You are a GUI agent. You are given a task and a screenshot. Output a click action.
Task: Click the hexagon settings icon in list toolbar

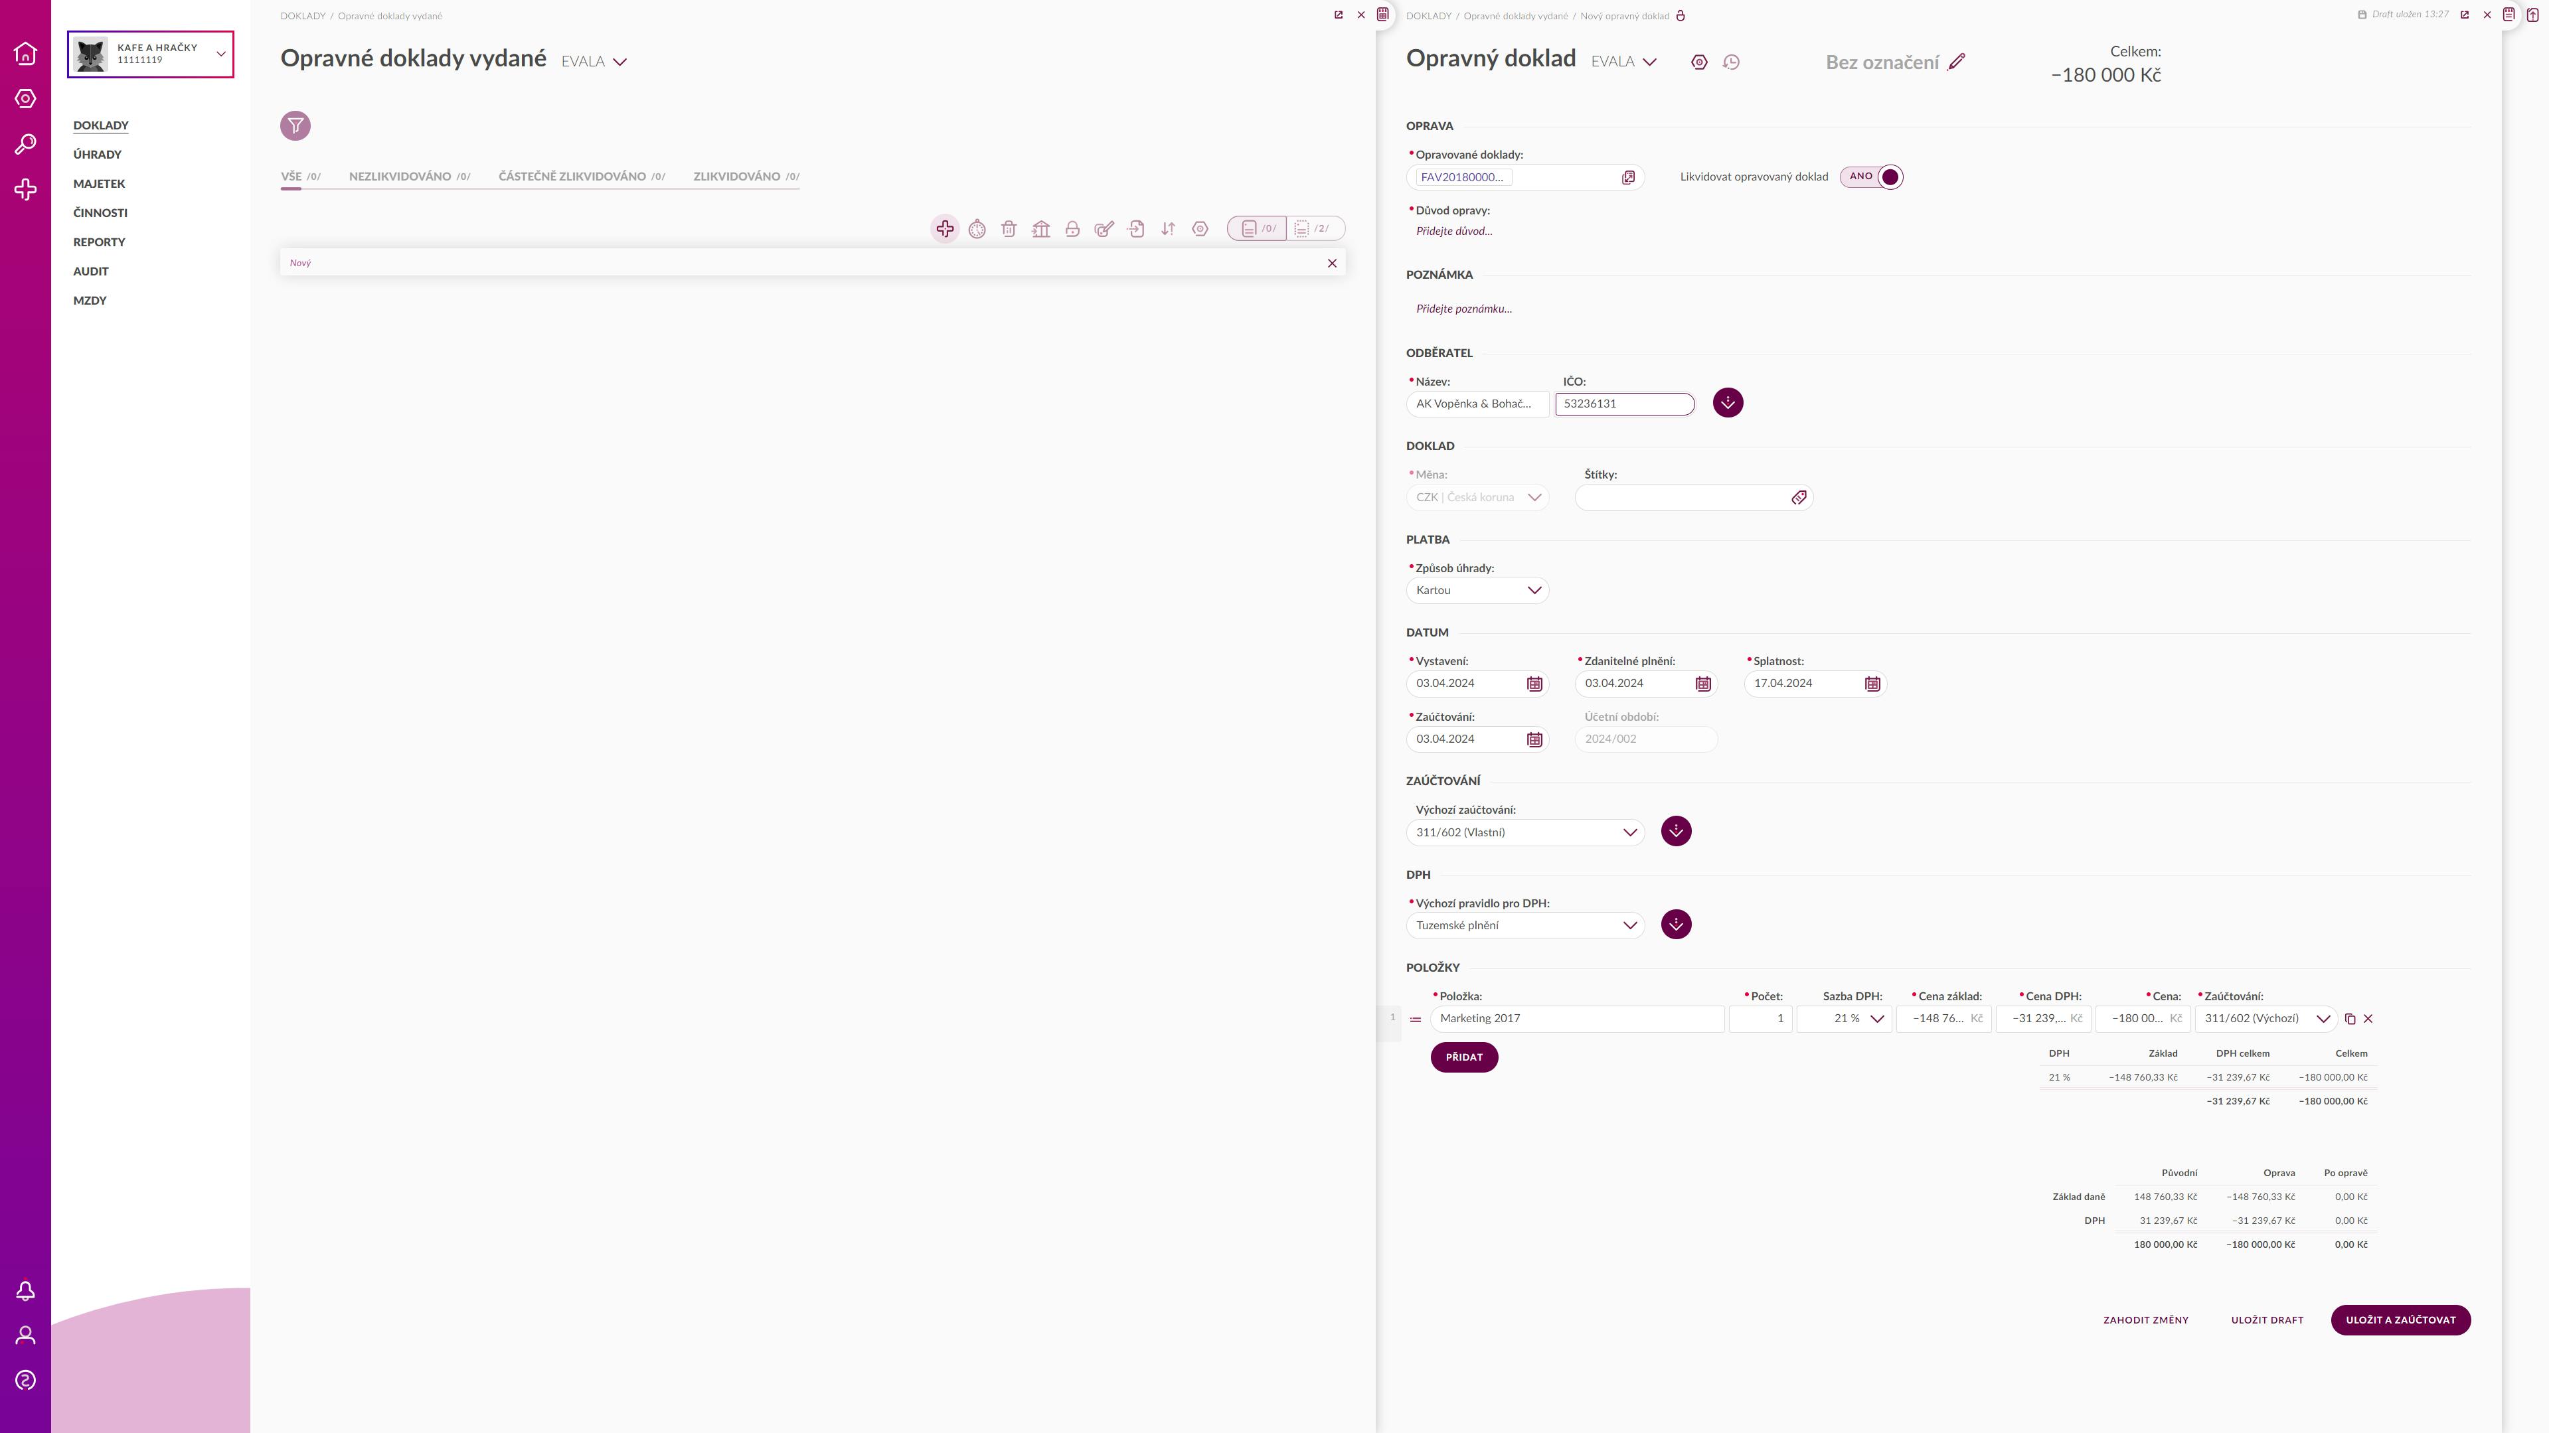tap(1200, 230)
